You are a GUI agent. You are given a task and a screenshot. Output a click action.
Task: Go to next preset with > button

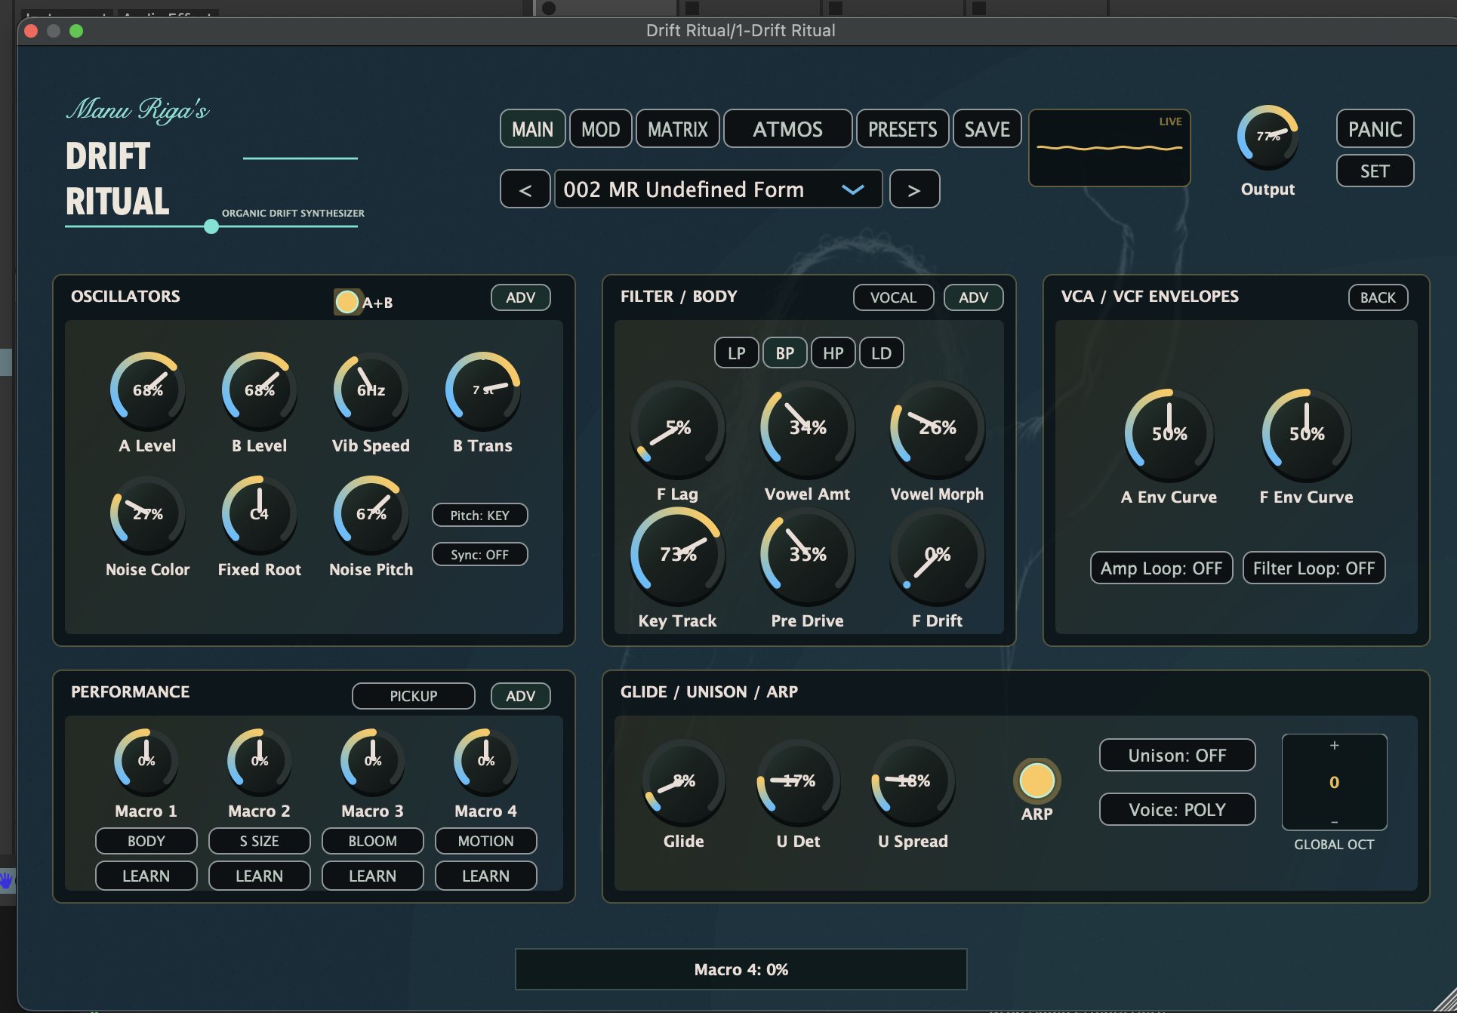point(914,189)
